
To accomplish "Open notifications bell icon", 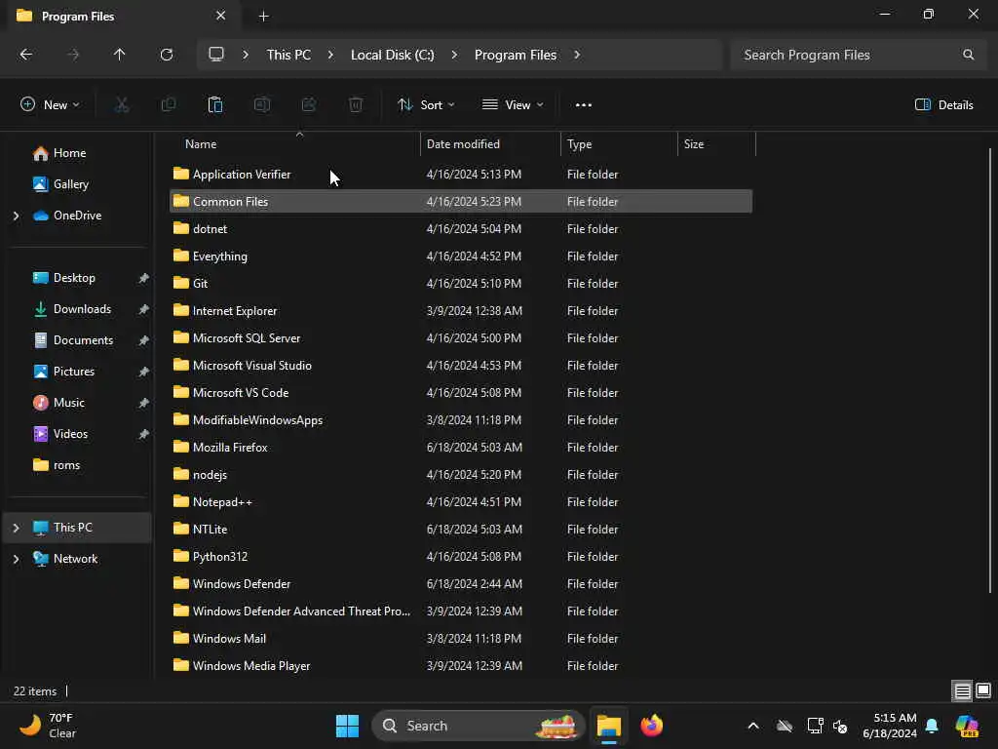I will point(932,726).
